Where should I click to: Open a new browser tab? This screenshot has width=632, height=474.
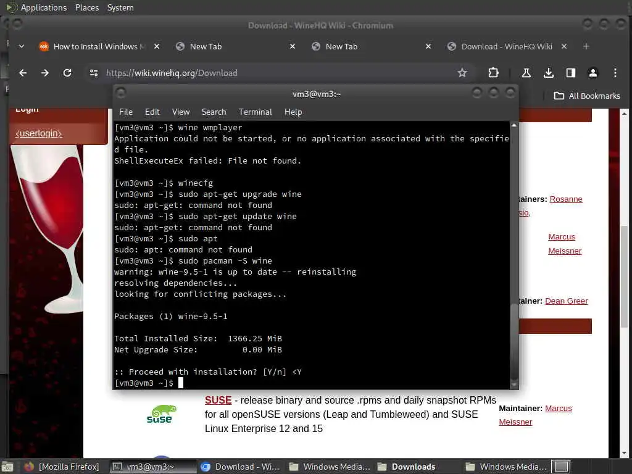tap(586, 46)
